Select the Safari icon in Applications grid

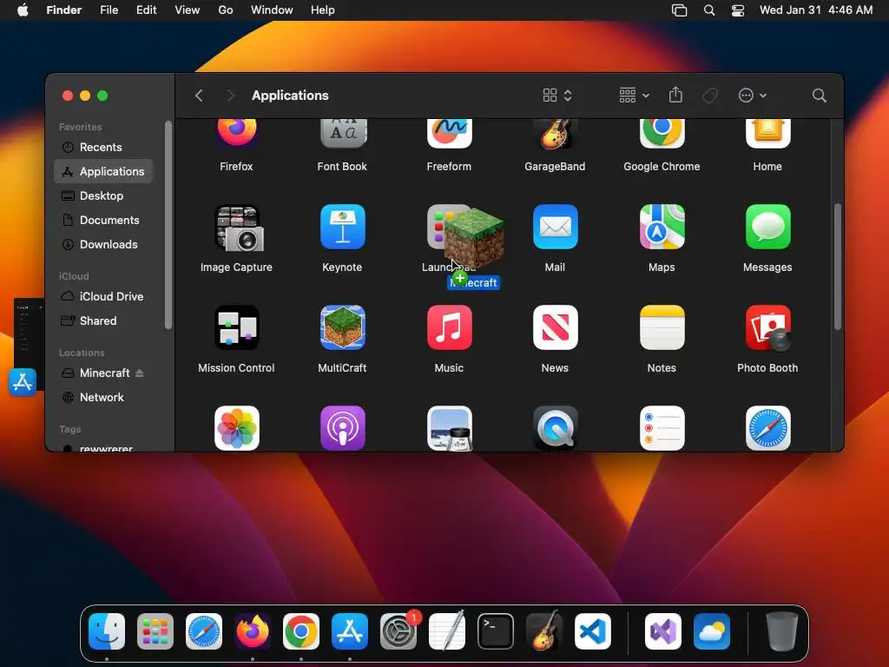coord(767,428)
